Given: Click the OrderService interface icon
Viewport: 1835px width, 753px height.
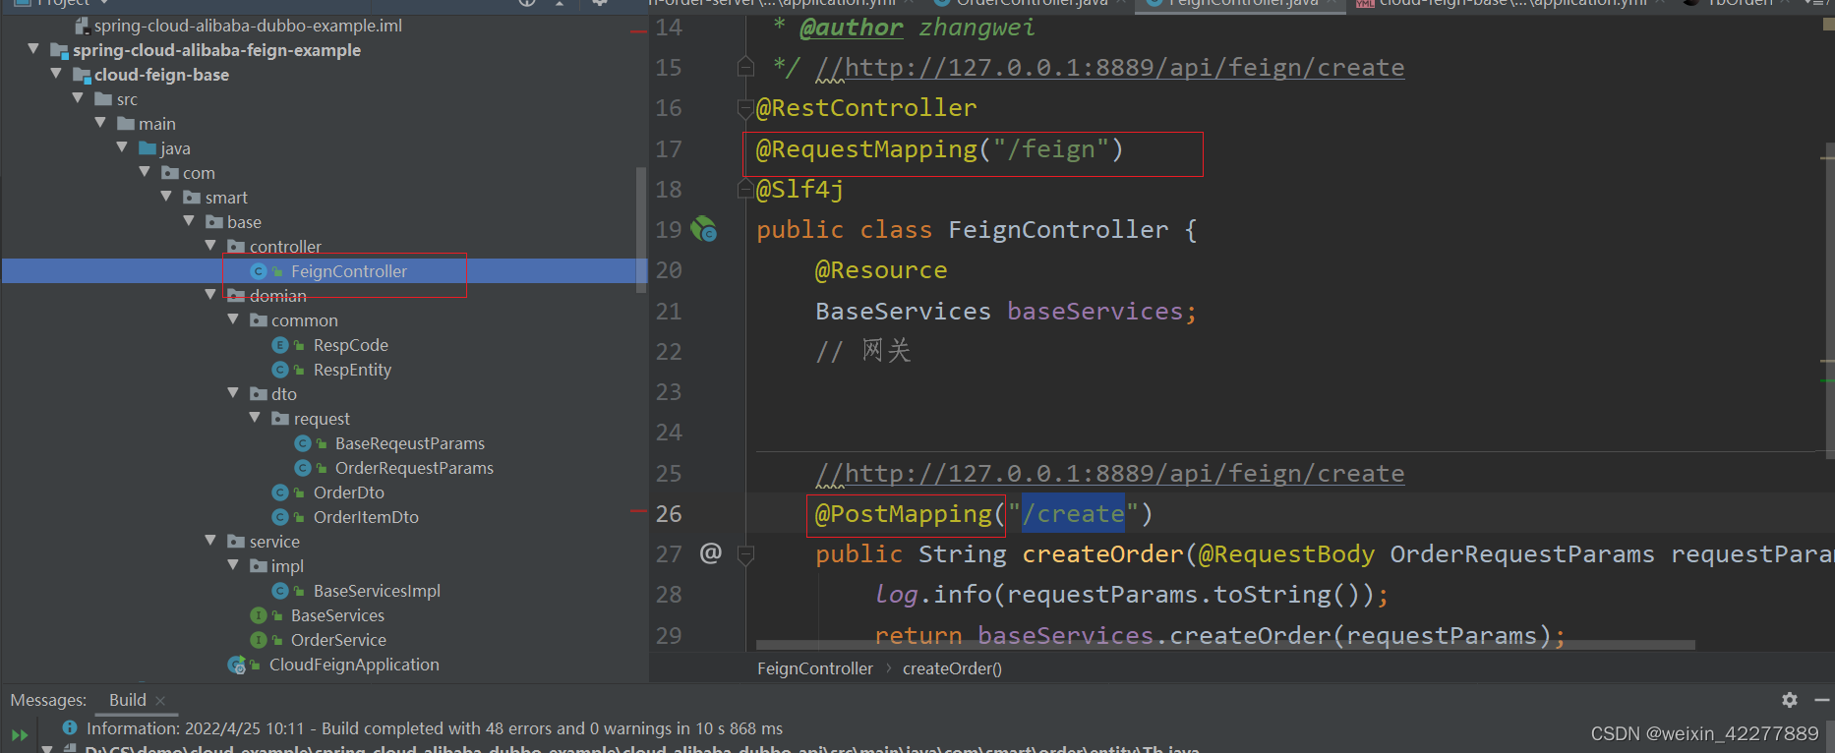Looking at the screenshot, I should (259, 640).
